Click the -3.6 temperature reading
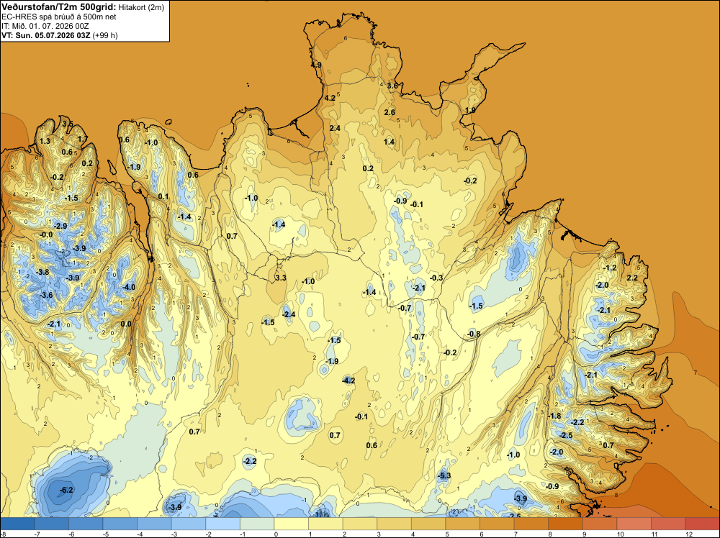 pyautogui.click(x=46, y=295)
